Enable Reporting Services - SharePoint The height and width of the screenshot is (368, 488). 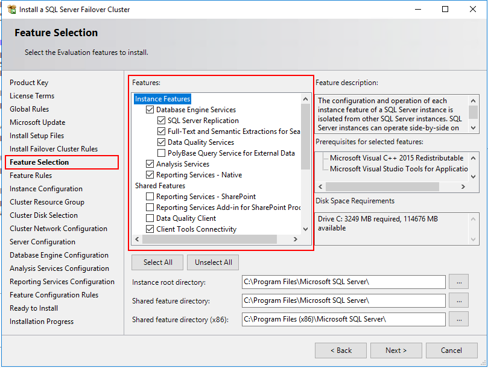(x=150, y=197)
